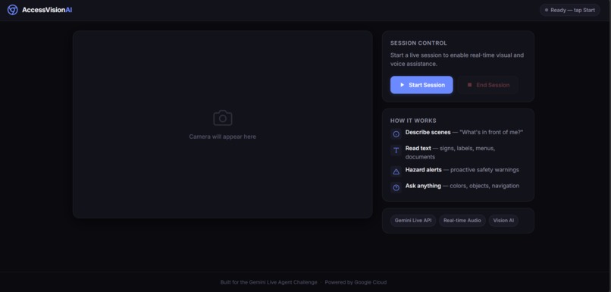Click the Read text T icon

[396, 150]
